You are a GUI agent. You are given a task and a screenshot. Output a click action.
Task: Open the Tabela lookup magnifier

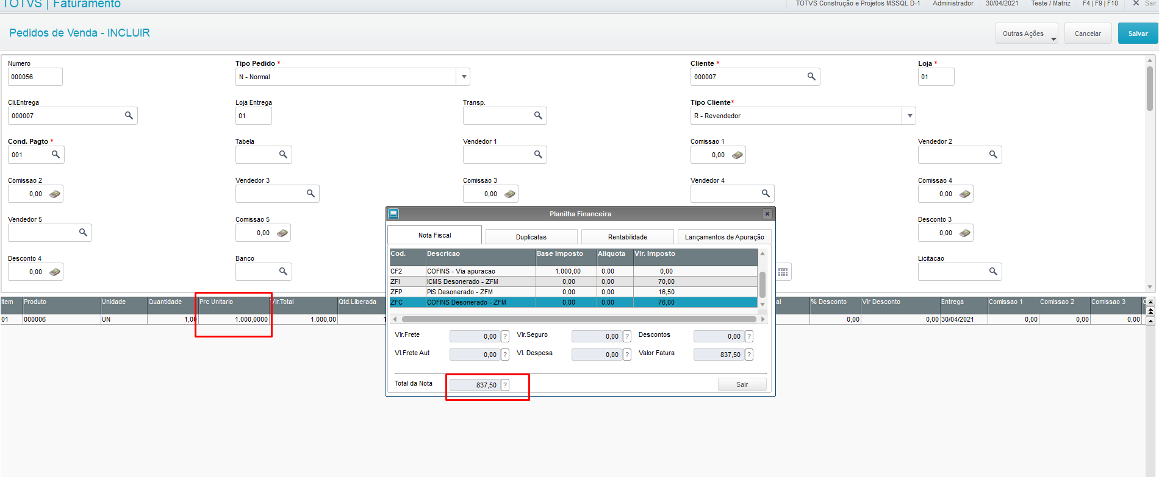[283, 155]
